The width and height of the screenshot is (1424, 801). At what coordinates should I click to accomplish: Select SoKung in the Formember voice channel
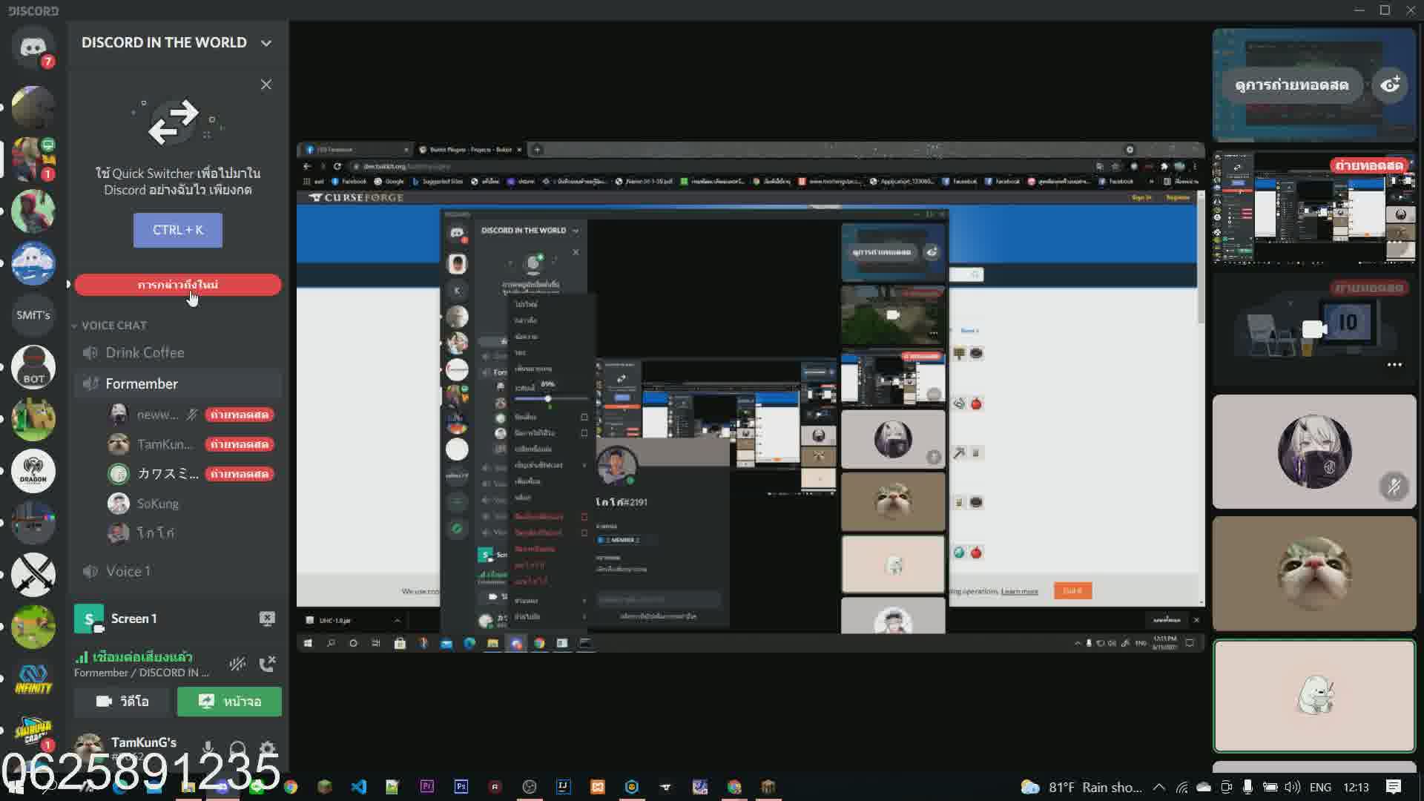(157, 503)
